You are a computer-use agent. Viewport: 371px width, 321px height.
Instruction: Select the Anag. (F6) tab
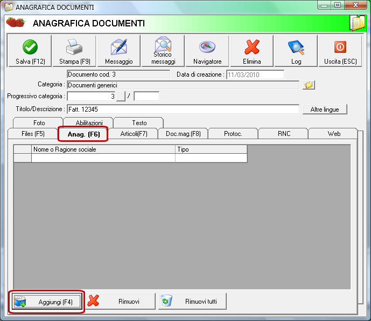point(83,134)
